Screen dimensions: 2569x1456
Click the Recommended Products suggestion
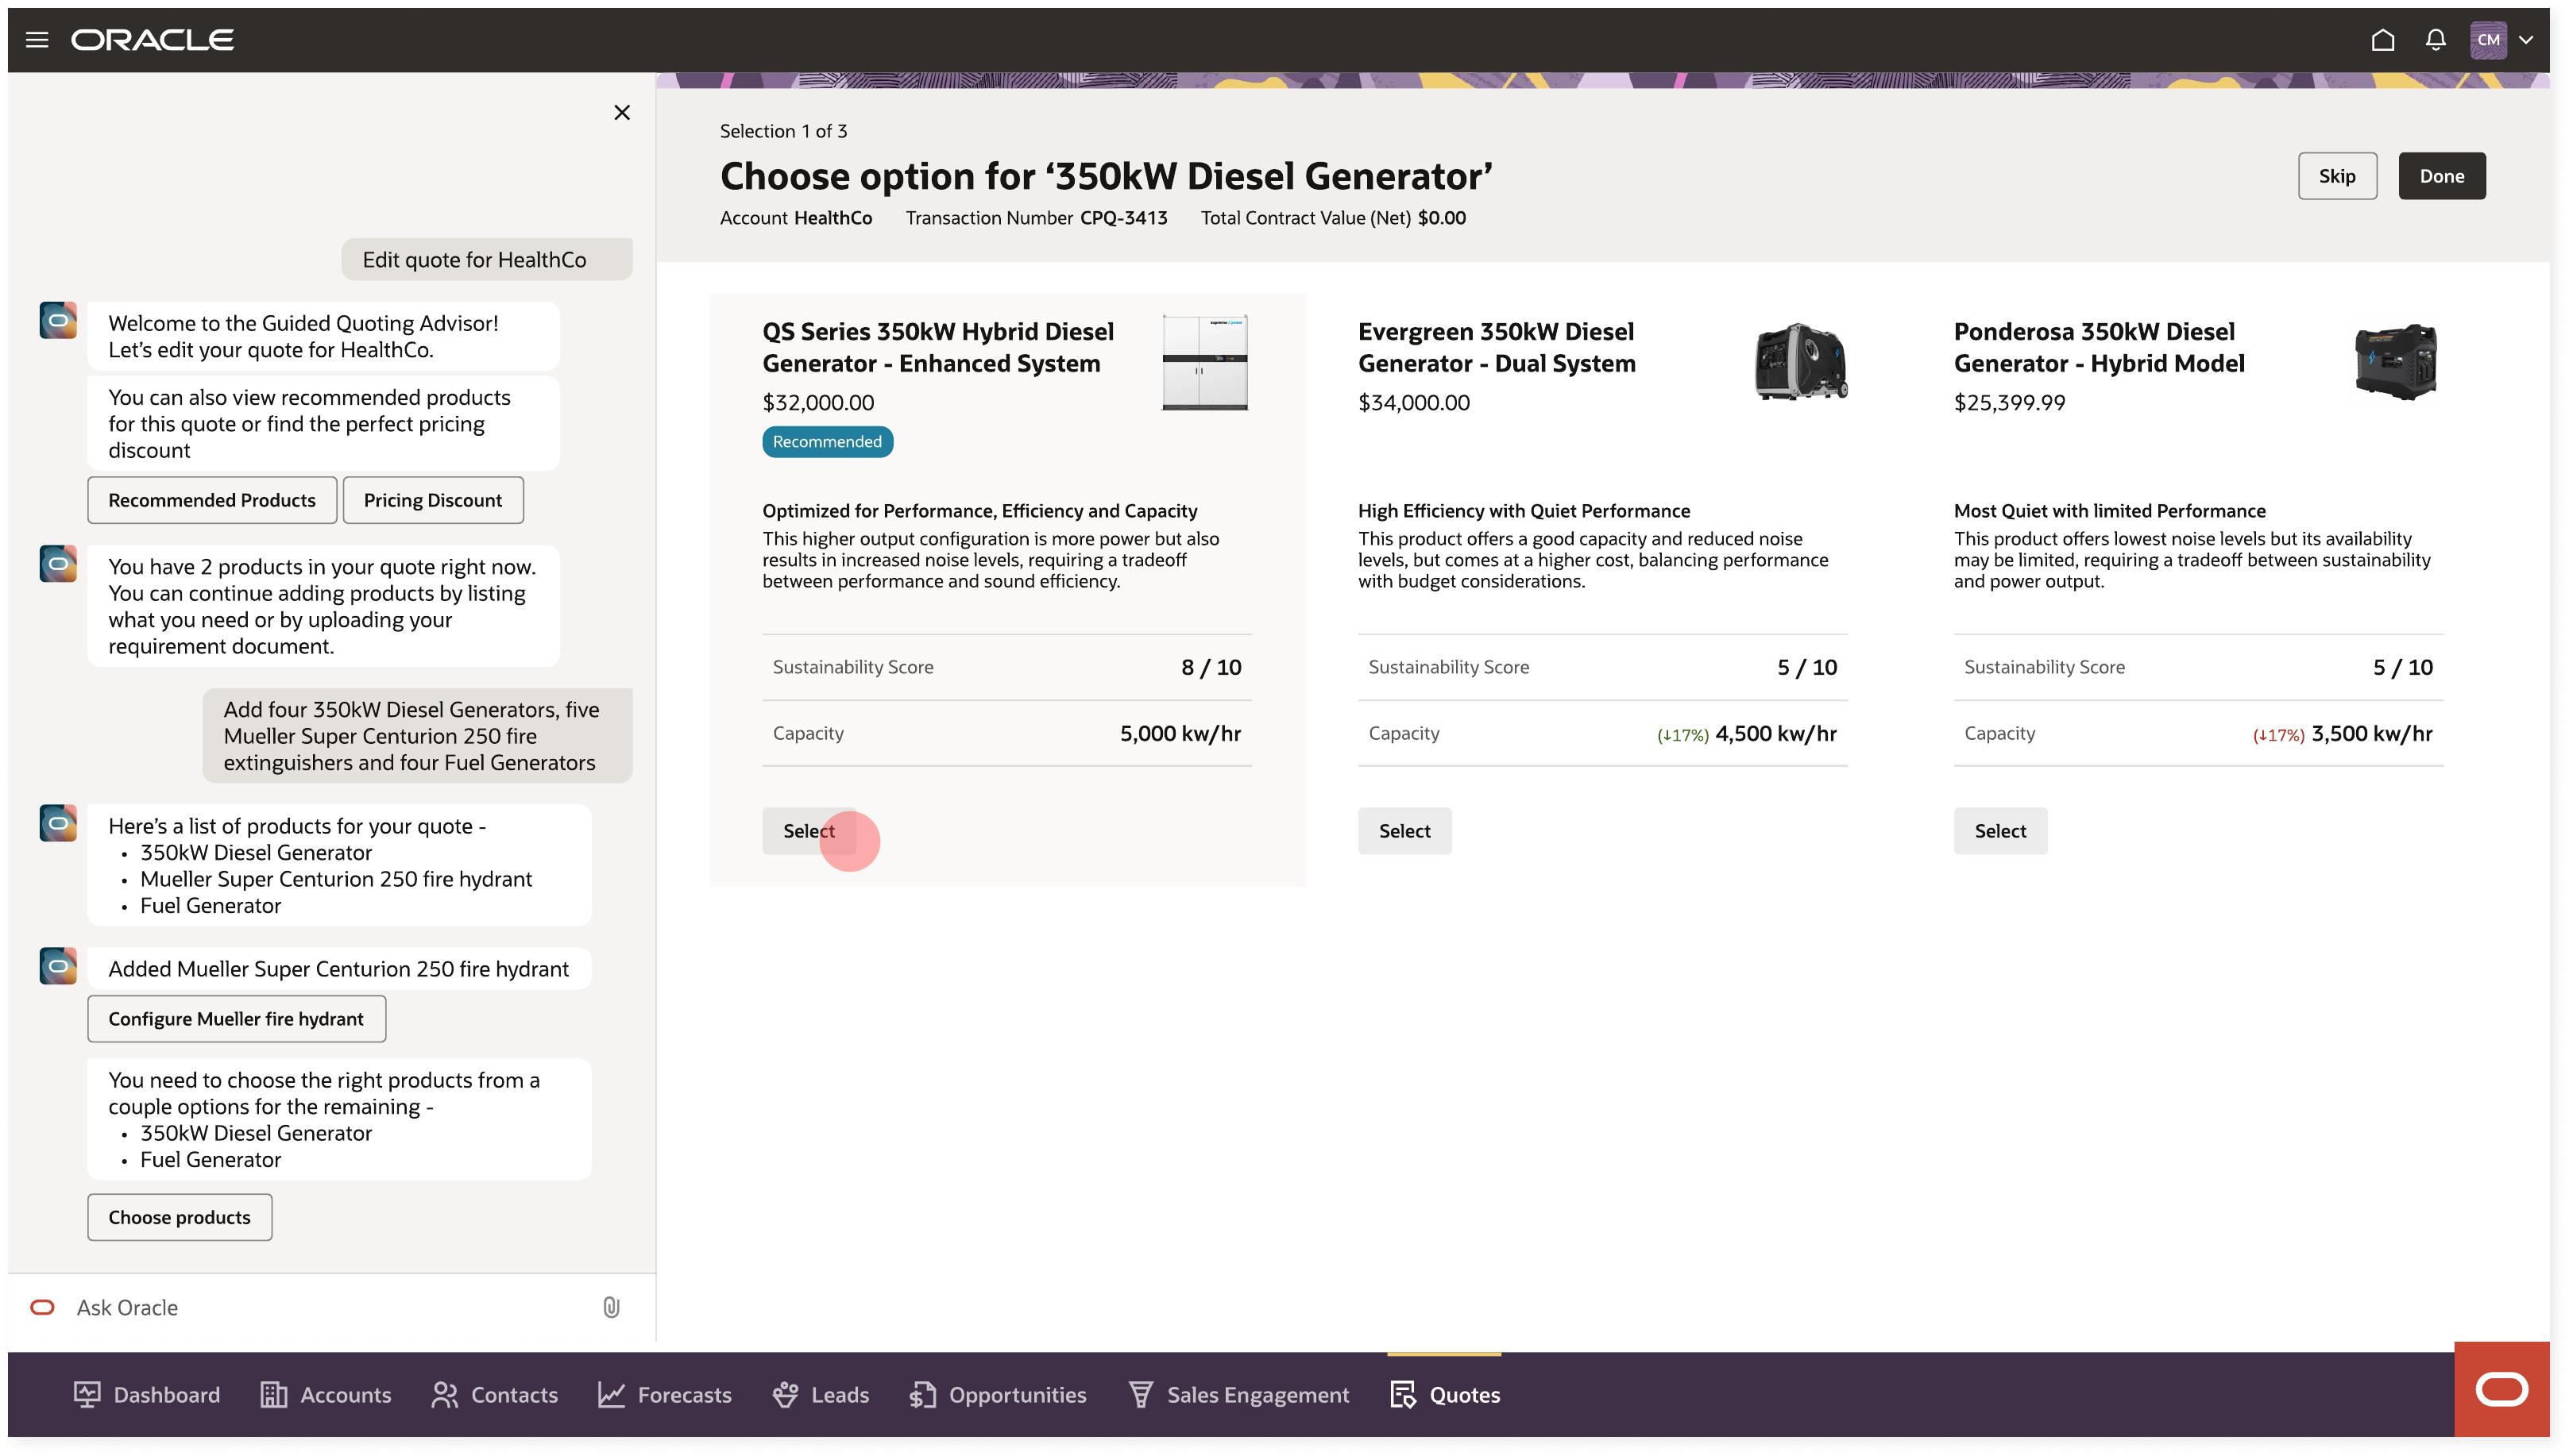[211, 499]
